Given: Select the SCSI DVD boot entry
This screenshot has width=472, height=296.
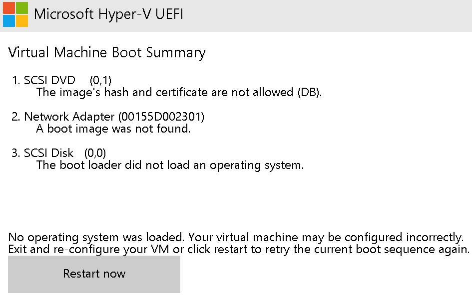Looking at the screenshot, I should [x=62, y=80].
